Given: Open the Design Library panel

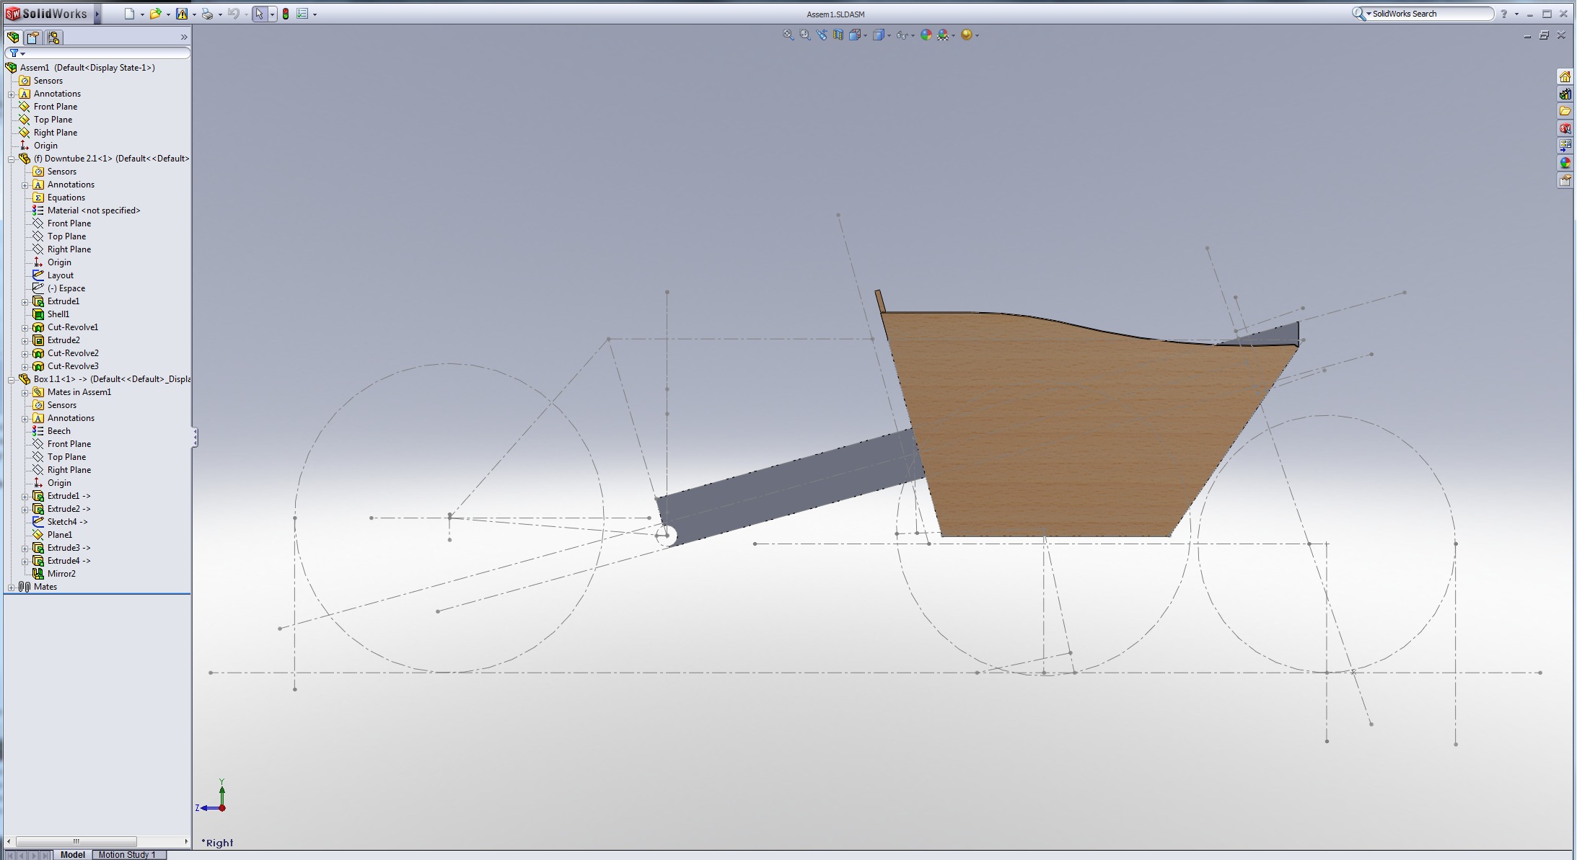Looking at the screenshot, I should point(1566,94).
